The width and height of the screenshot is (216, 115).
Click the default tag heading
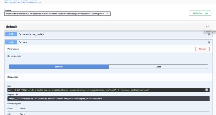[x=12, y=27]
